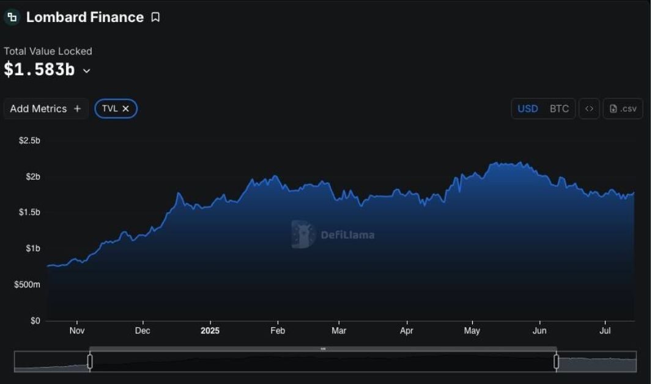Click the left range slider handle
This screenshot has height=384, width=652.
[90, 361]
